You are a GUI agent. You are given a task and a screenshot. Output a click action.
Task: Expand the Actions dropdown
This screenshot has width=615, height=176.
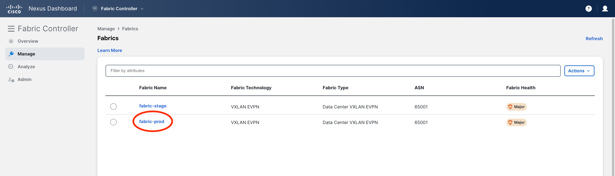[579, 71]
